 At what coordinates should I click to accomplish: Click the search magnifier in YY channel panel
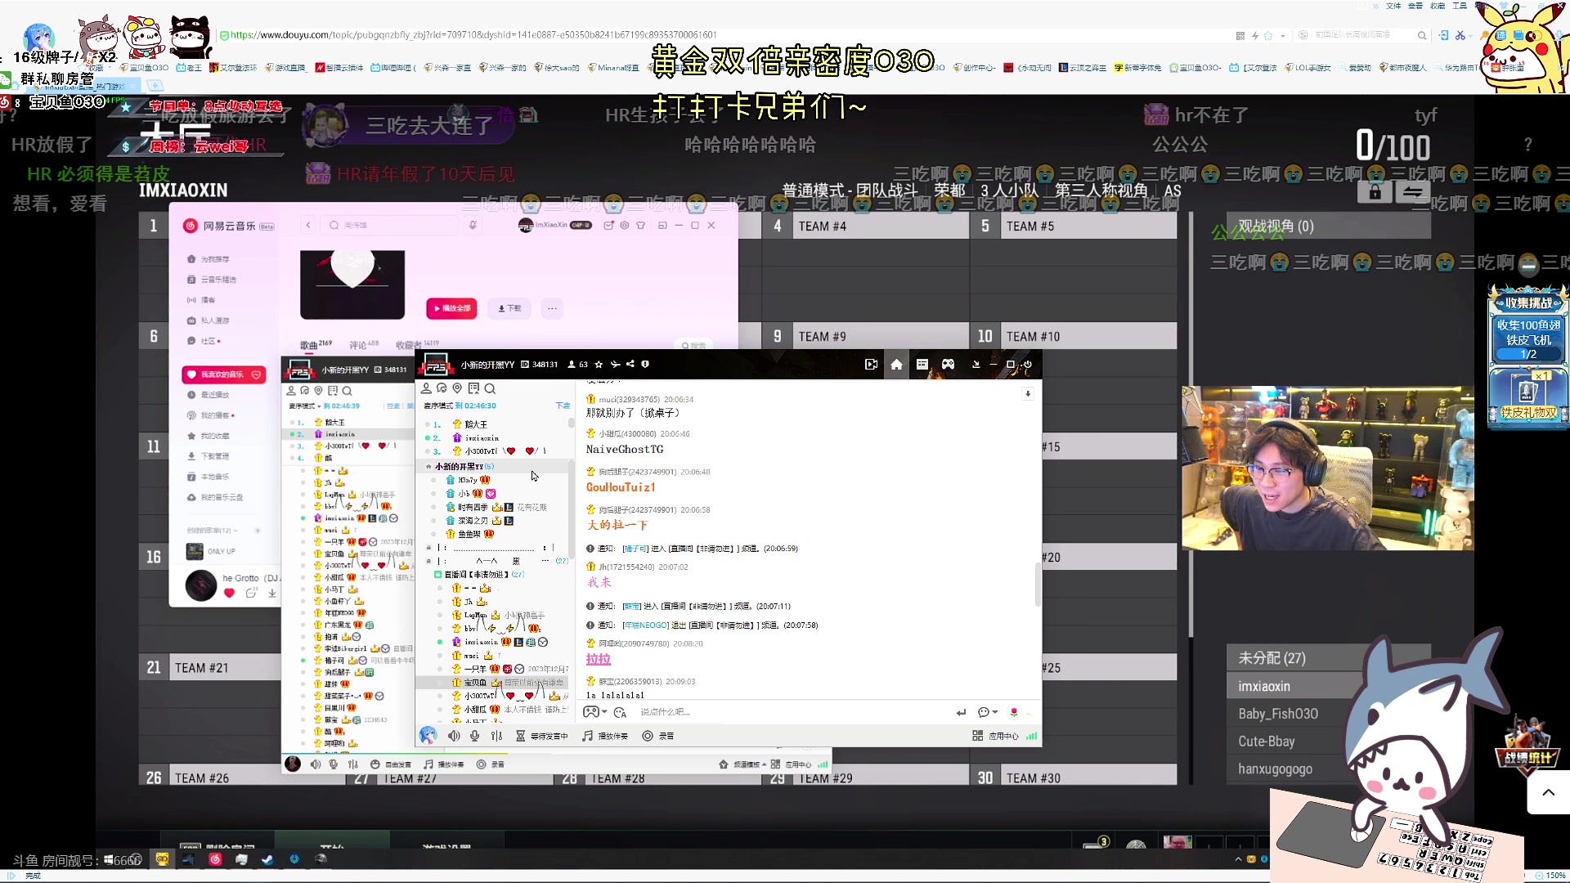490,390
